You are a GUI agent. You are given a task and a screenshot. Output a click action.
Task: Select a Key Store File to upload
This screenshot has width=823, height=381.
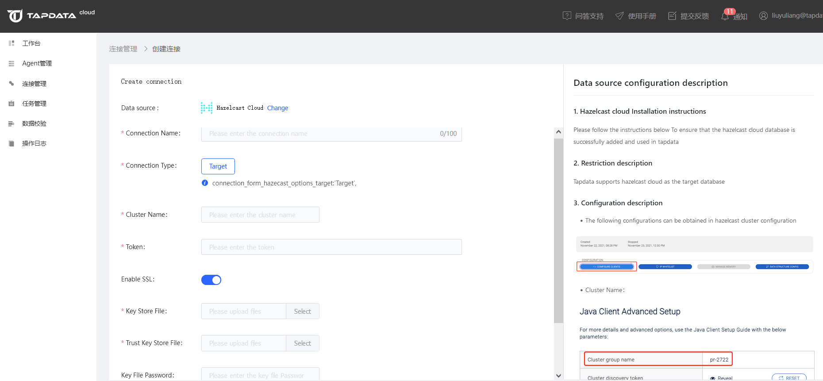(x=303, y=312)
